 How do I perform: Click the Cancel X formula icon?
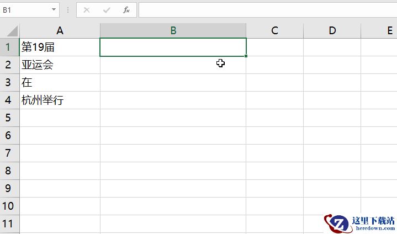(x=87, y=10)
